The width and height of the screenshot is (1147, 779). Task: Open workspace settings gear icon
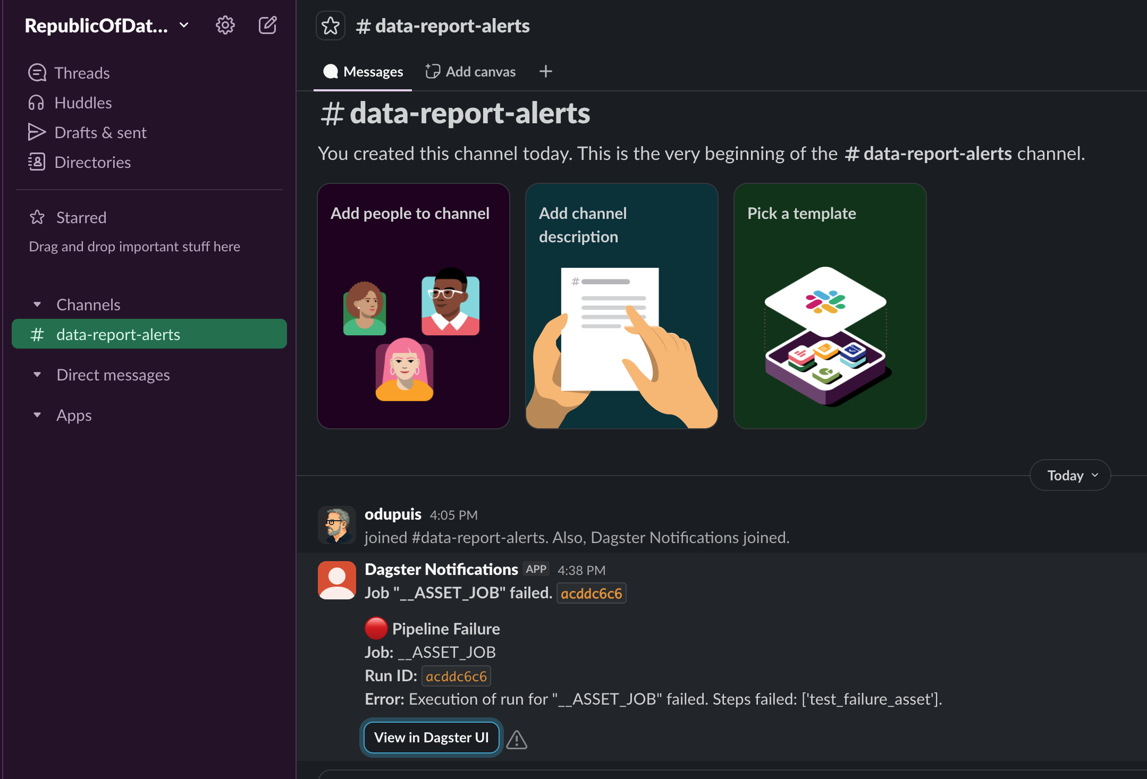point(225,25)
